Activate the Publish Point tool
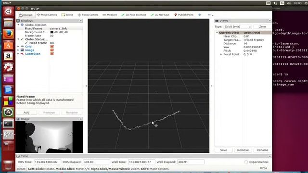 [184, 15]
